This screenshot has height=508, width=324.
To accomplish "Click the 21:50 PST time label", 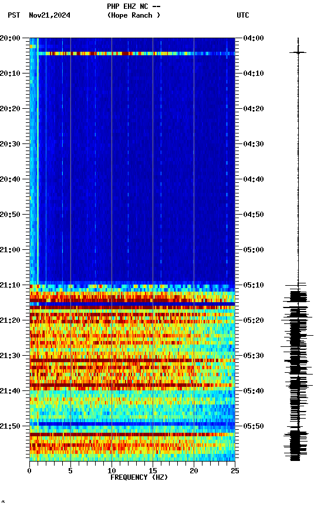I will pos(10,427).
